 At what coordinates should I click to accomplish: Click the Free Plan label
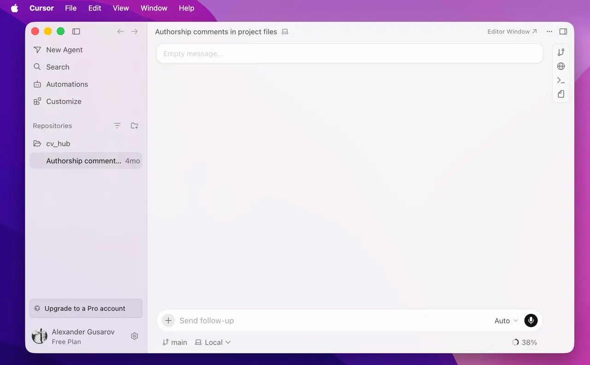[x=66, y=342]
